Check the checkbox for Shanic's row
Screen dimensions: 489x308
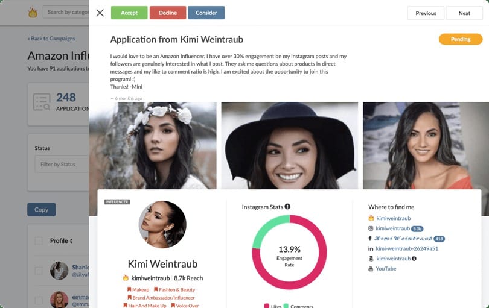pos(39,271)
